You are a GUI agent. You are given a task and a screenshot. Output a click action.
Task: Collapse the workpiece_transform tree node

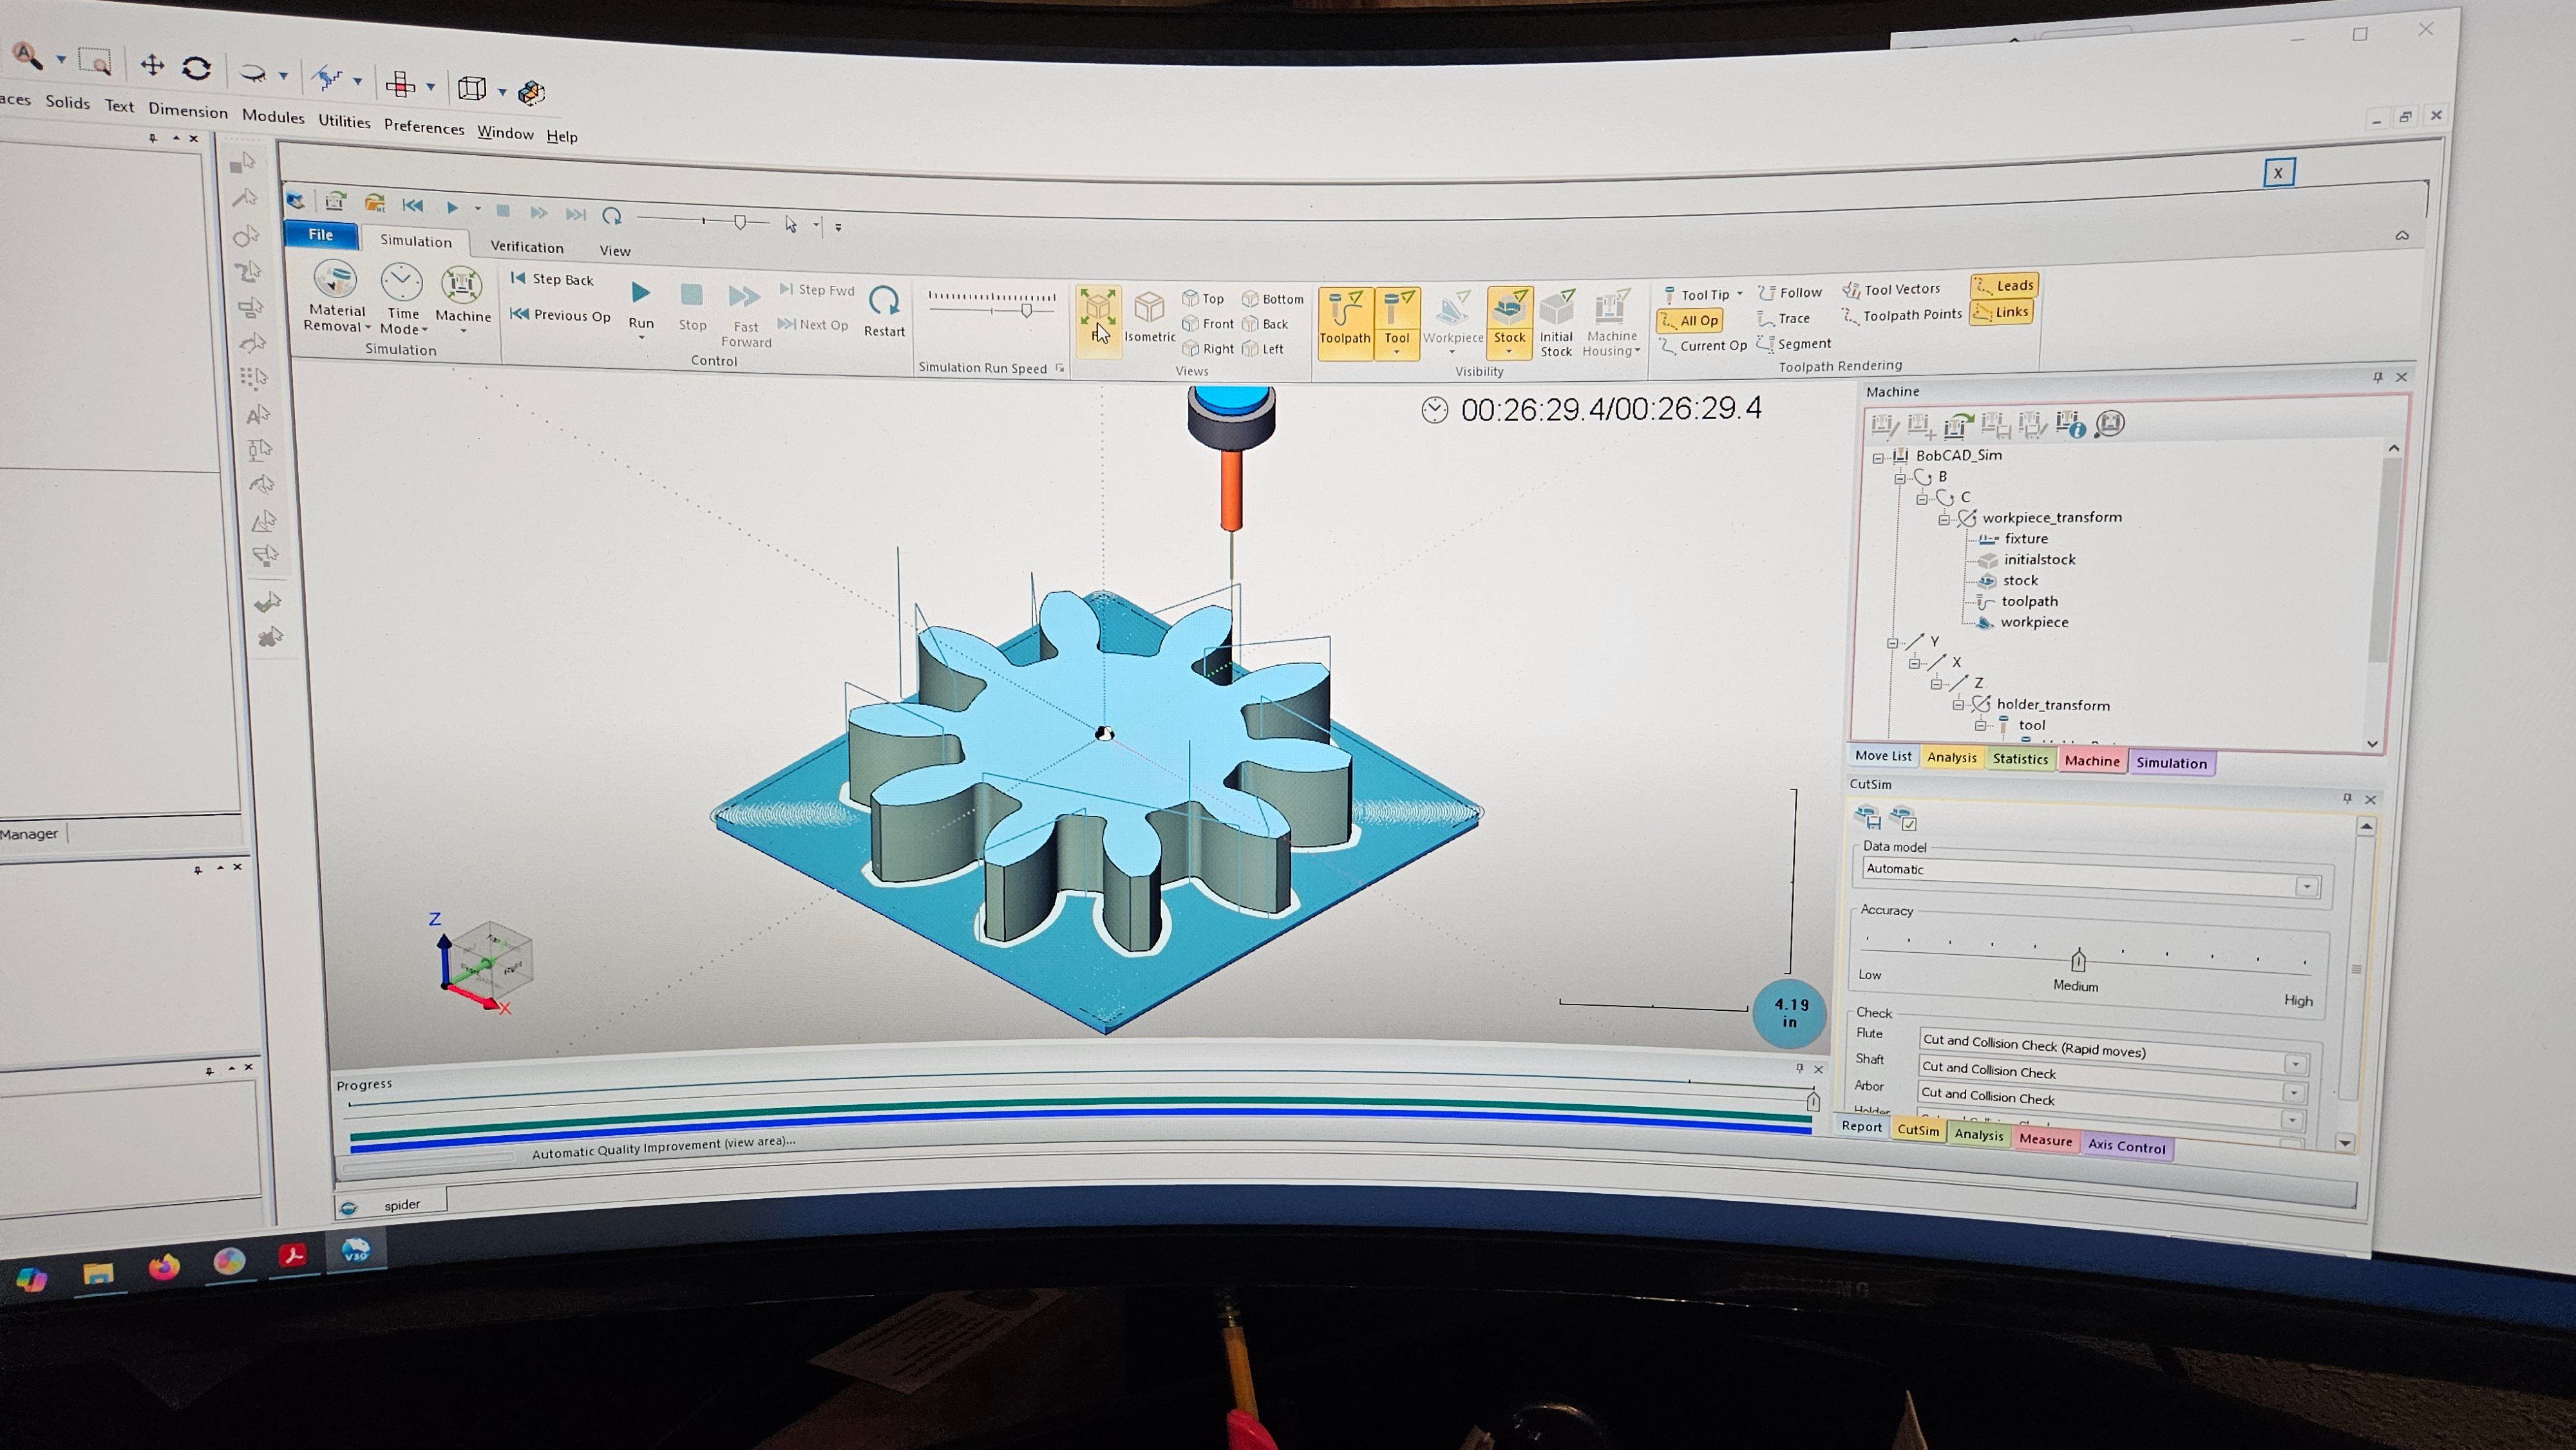point(1945,519)
